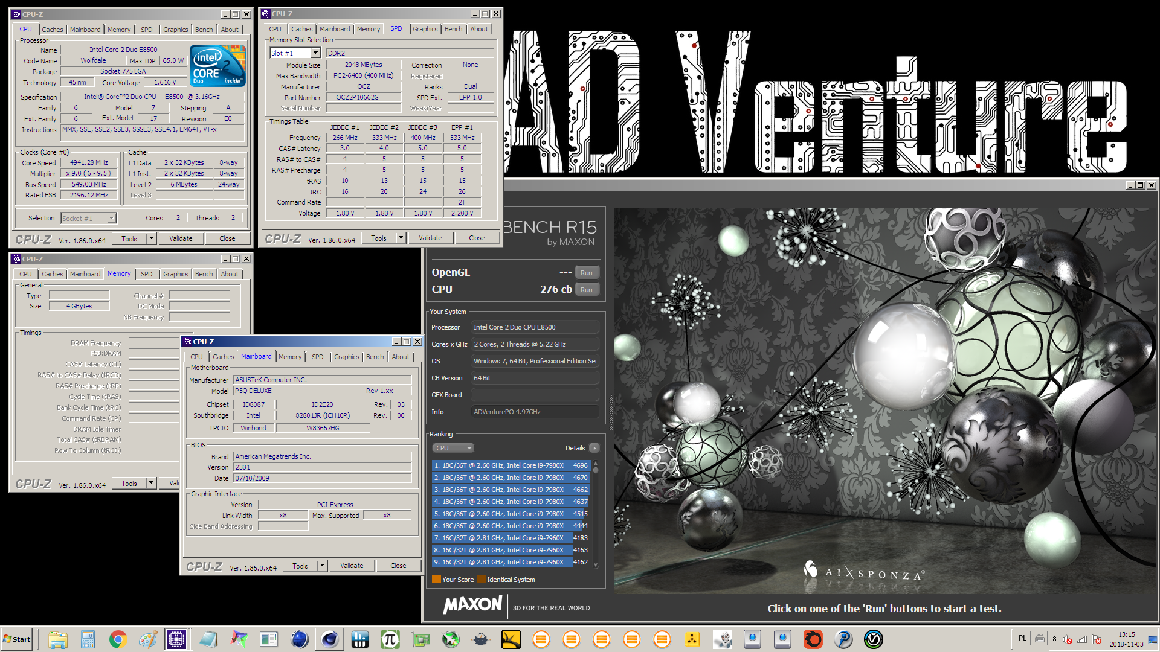Screen dimensions: 1160x652
Task: Click the yellow and black landscape taskbar icon
Action: [x=511, y=639]
